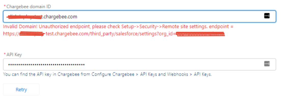
Task: Click the "Chargebee domain ID" field label
Action: 29,7
